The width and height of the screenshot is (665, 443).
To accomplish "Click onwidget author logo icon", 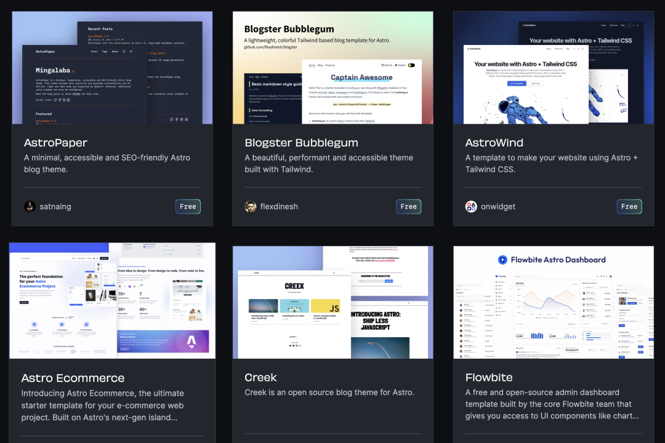I will pyautogui.click(x=471, y=207).
